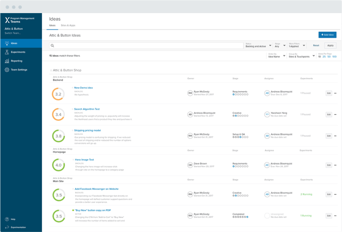Select 25 ideas per page
The image size is (342, 232).
(x=324, y=57)
